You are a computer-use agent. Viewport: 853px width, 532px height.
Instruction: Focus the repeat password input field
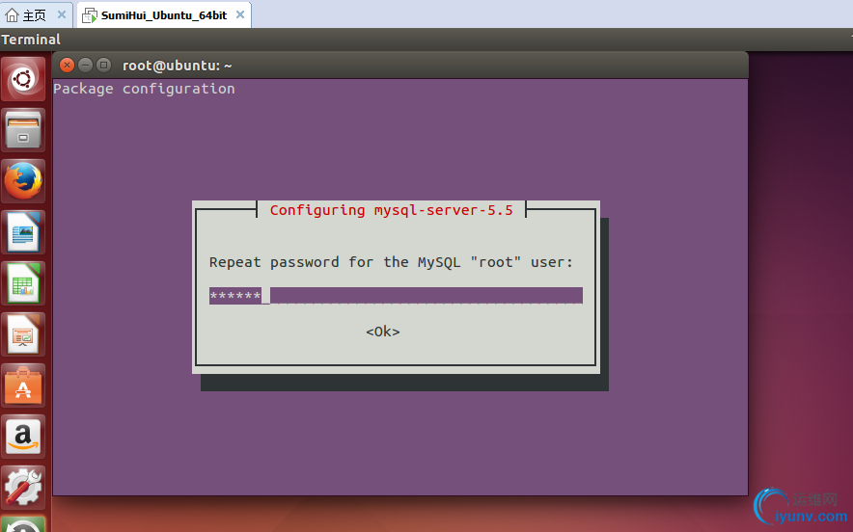coord(396,296)
